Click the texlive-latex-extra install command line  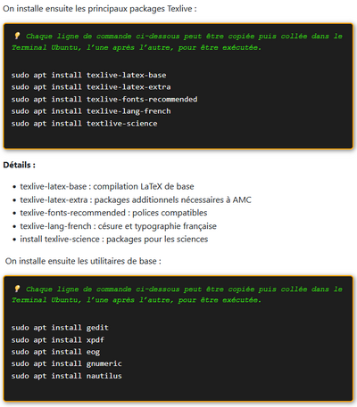pos(91,87)
